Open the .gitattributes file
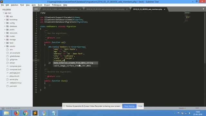The image size is (206, 116). click(x=14, y=56)
